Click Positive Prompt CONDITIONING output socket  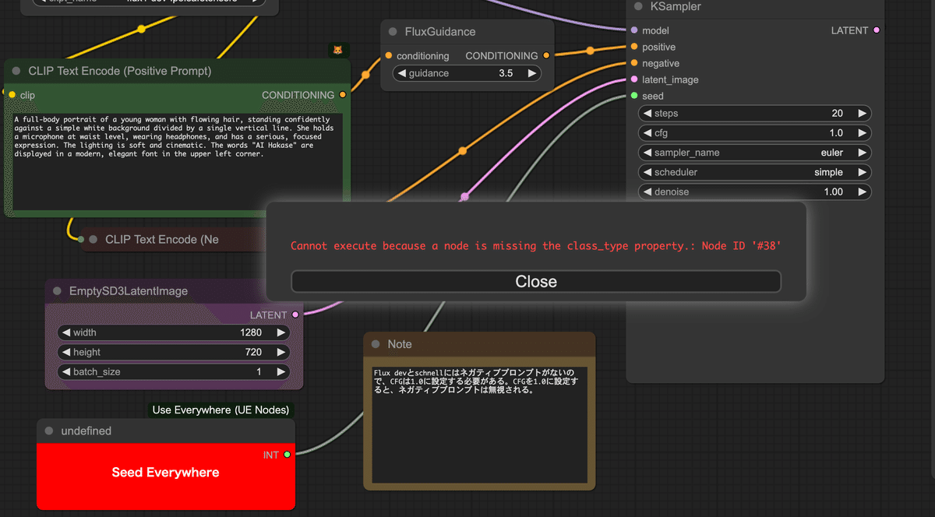(x=343, y=95)
